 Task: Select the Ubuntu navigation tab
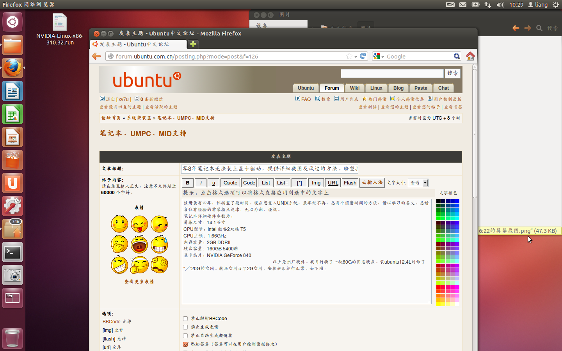tap(306, 88)
